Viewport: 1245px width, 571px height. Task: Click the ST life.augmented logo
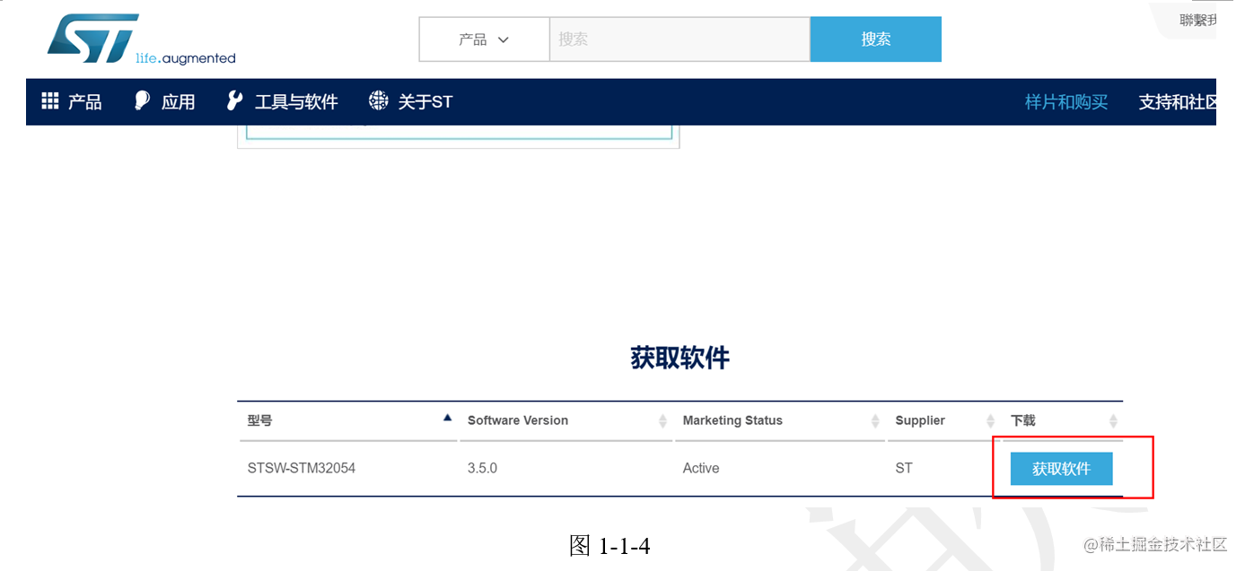click(x=141, y=39)
